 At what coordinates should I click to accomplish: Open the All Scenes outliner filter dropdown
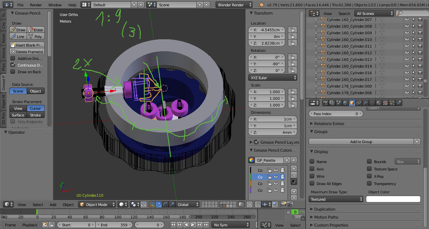tap(374, 13)
